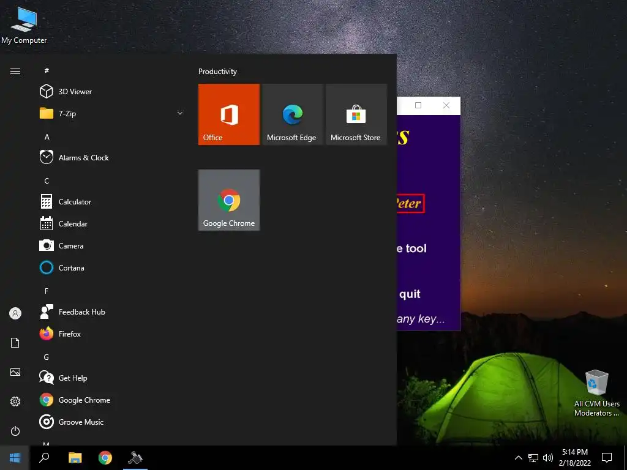The image size is (627, 470).
Task: Open Get Help app
Action: pyautogui.click(x=112, y=378)
